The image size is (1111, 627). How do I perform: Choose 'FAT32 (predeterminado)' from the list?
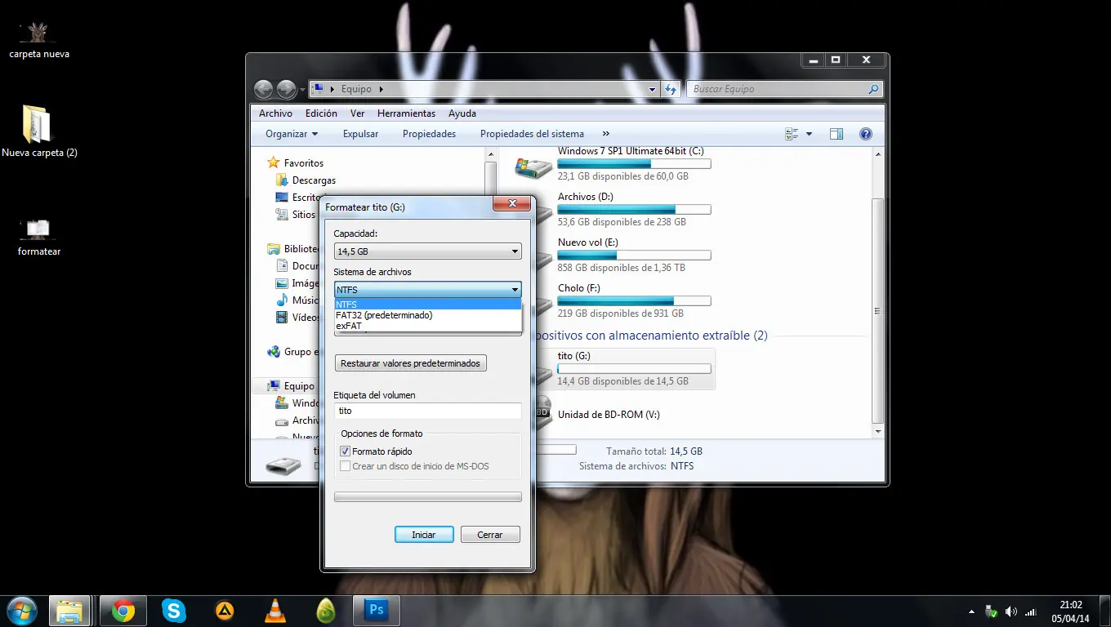coord(428,315)
